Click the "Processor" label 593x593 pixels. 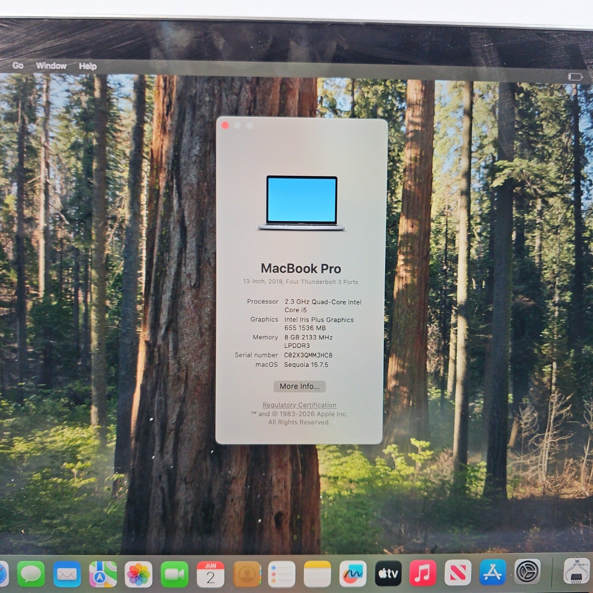tap(263, 301)
